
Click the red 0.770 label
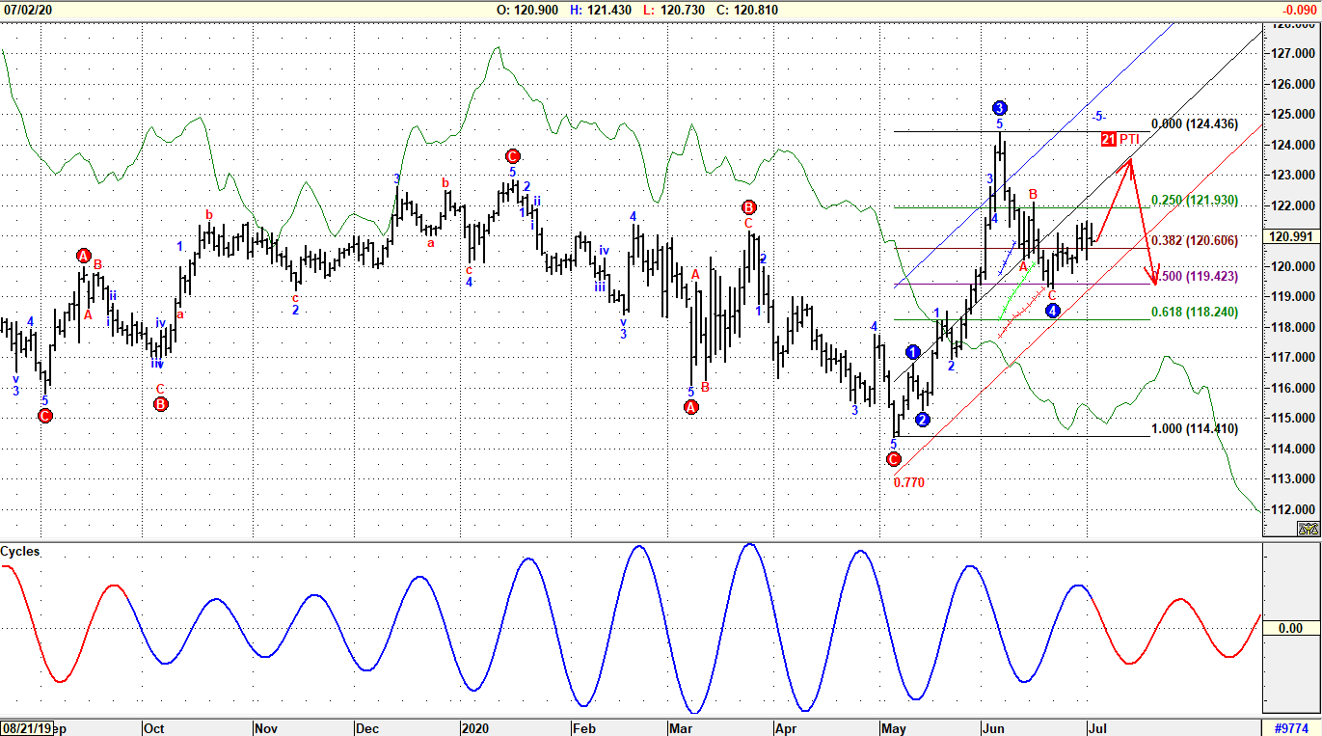909,482
